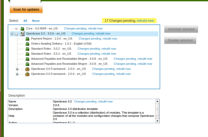The height and width of the screenshot is (137, 208).
Task: Collapse the Openbravo 3.0 tree node
Action: [x=12, y=34]
